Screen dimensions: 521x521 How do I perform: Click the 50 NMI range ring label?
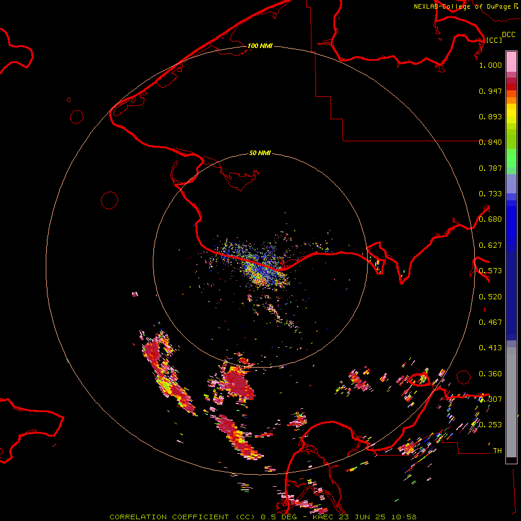pos(260,153)
